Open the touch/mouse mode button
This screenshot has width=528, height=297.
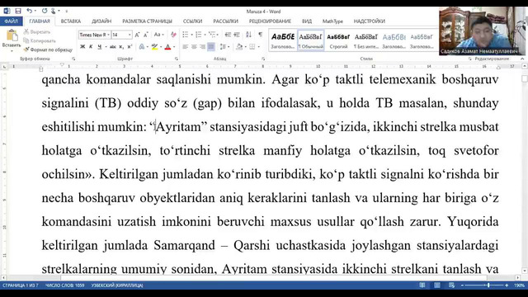[x=53, y=11]
